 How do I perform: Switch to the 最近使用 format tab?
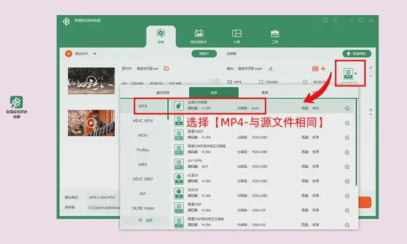(x=163, y=92)
